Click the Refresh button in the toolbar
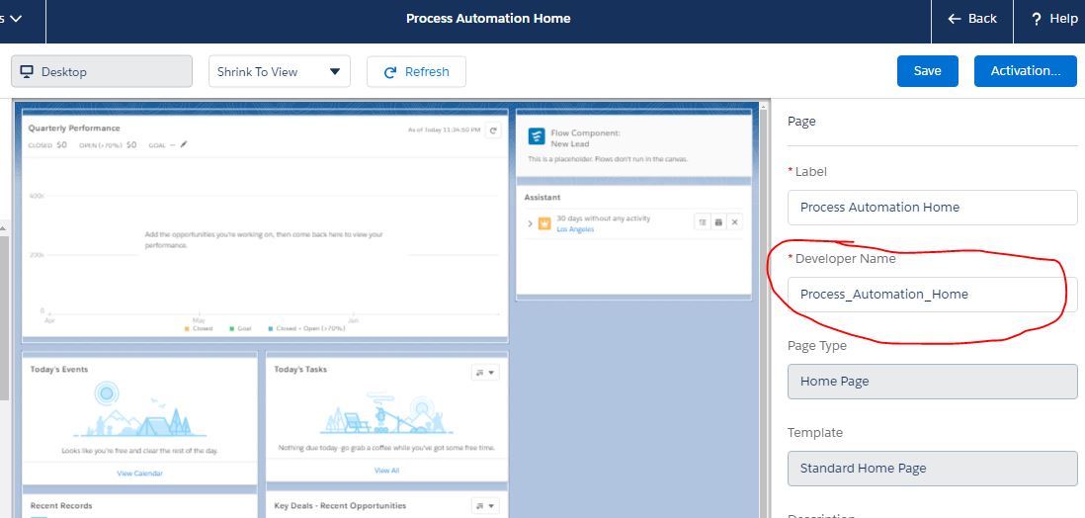 416,71
